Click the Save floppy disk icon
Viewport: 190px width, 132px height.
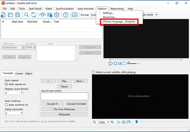click(x=18, y=15)
